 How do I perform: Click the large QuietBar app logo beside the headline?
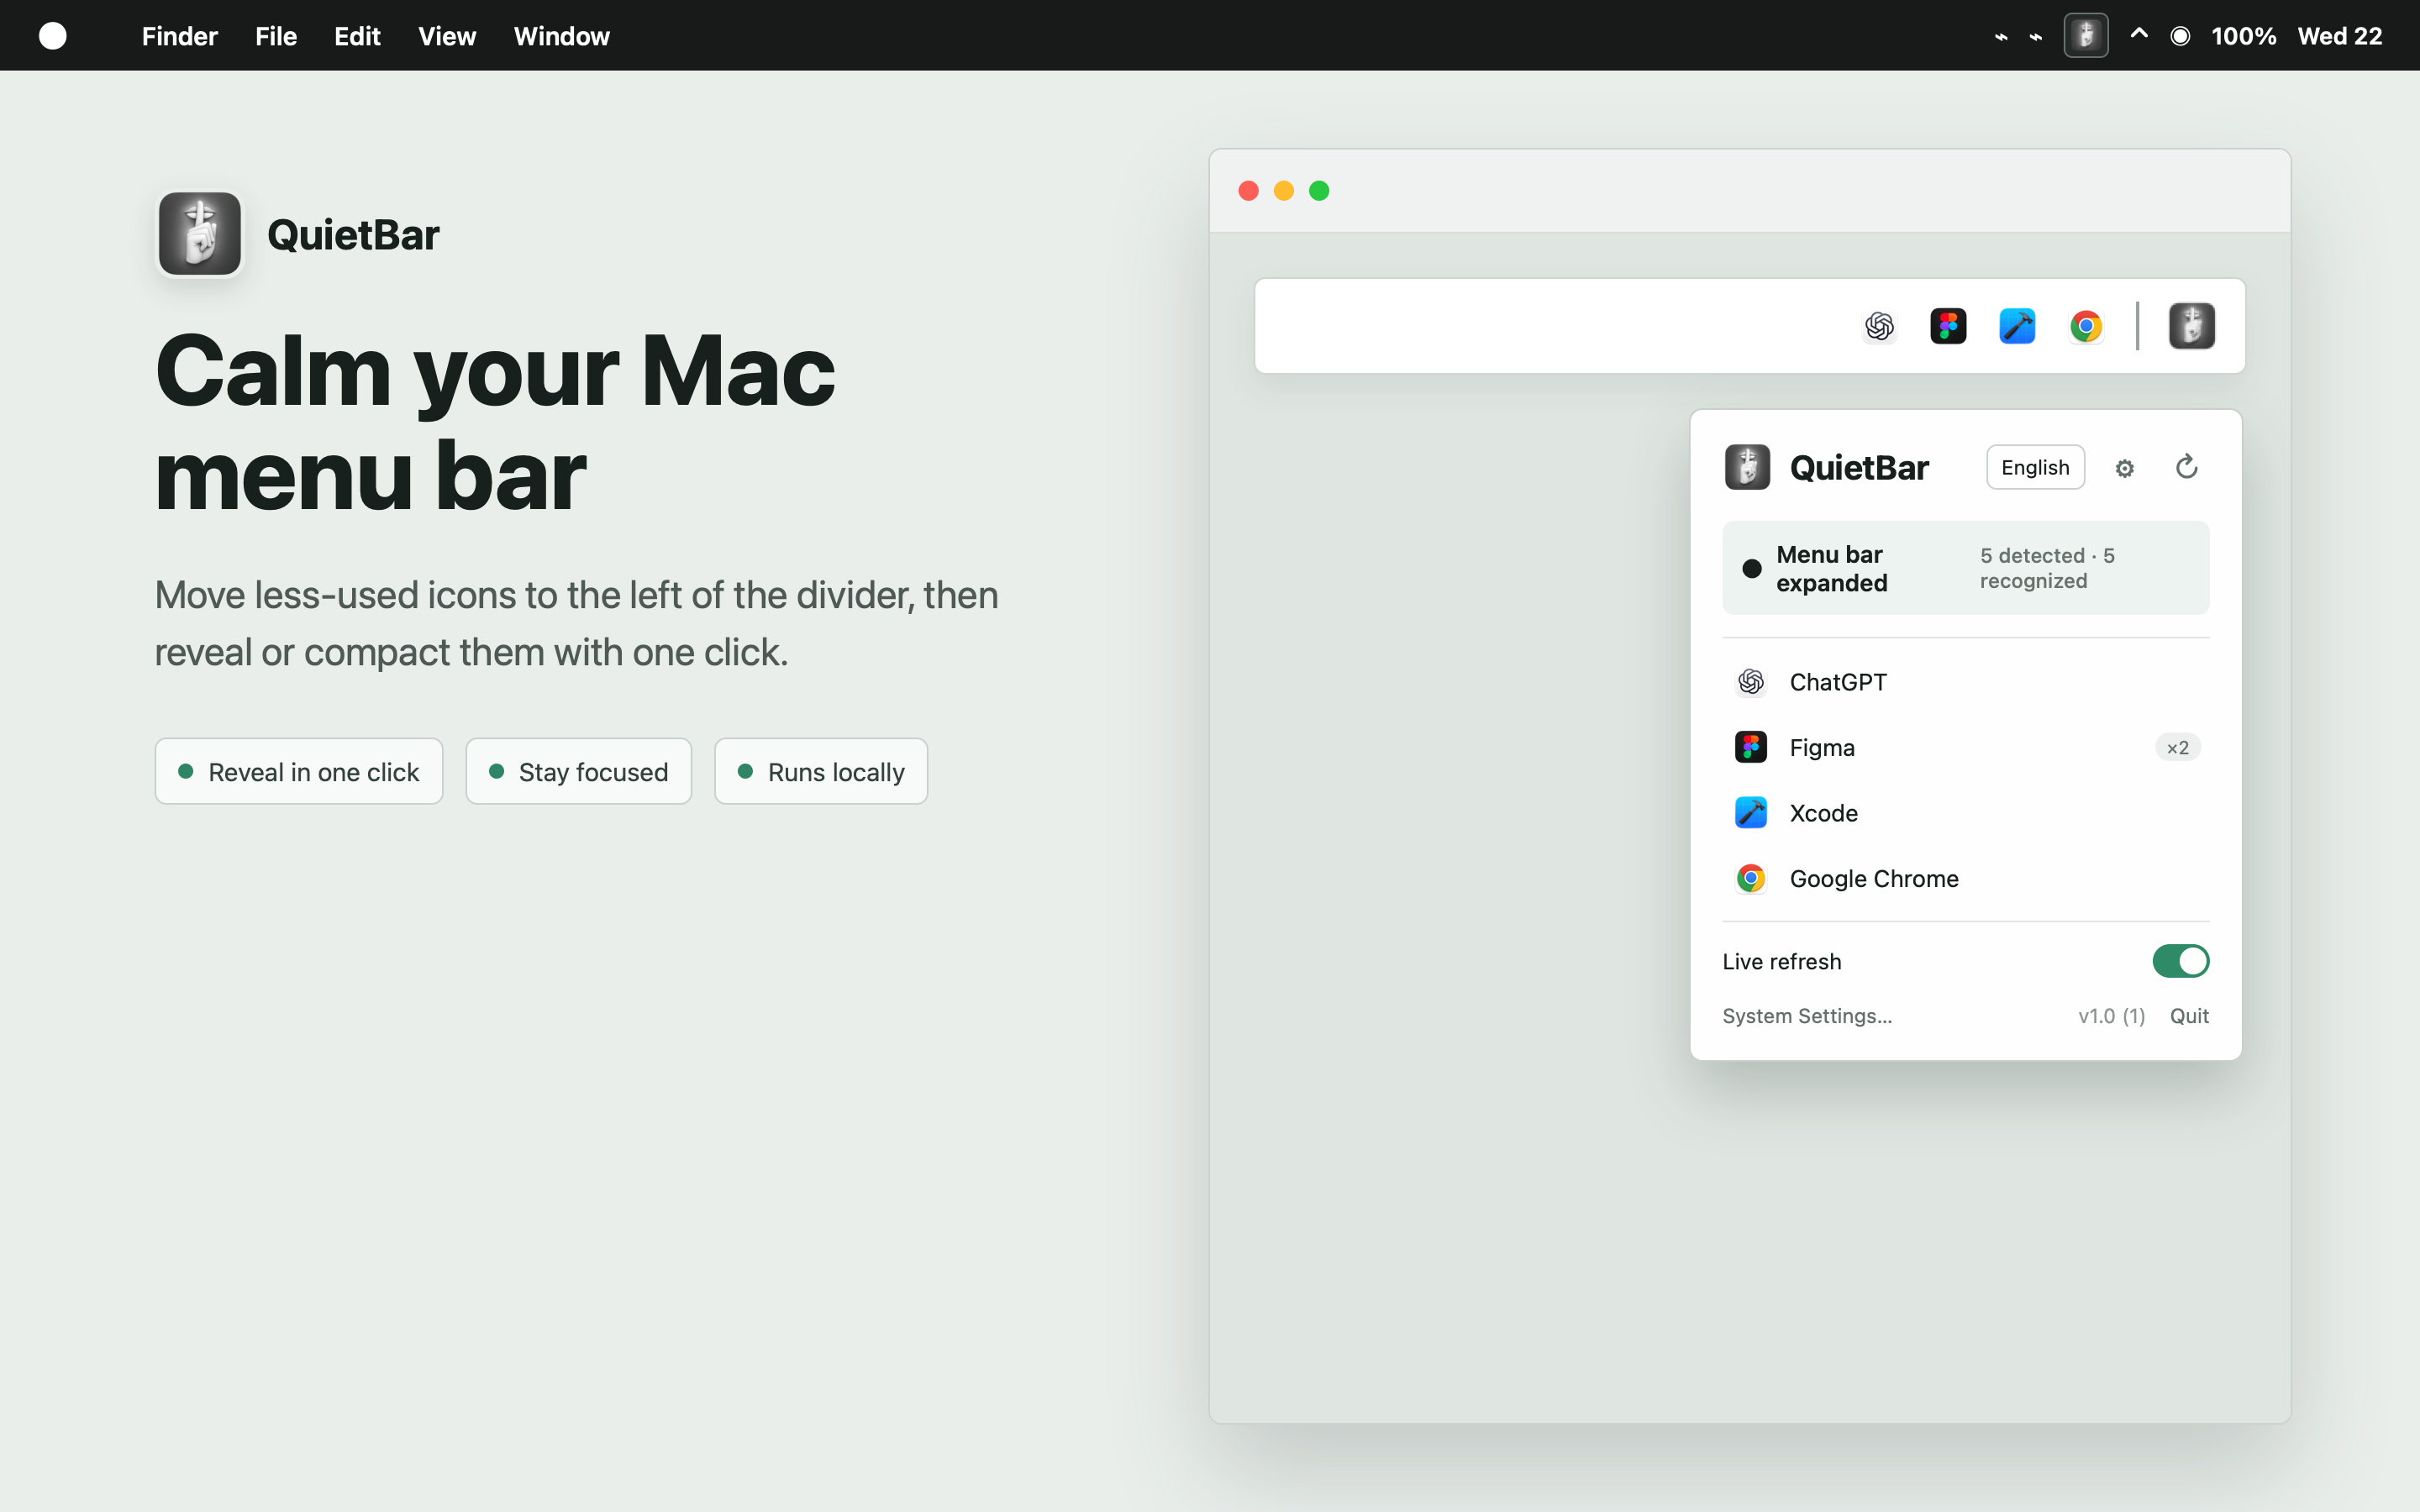200,234
